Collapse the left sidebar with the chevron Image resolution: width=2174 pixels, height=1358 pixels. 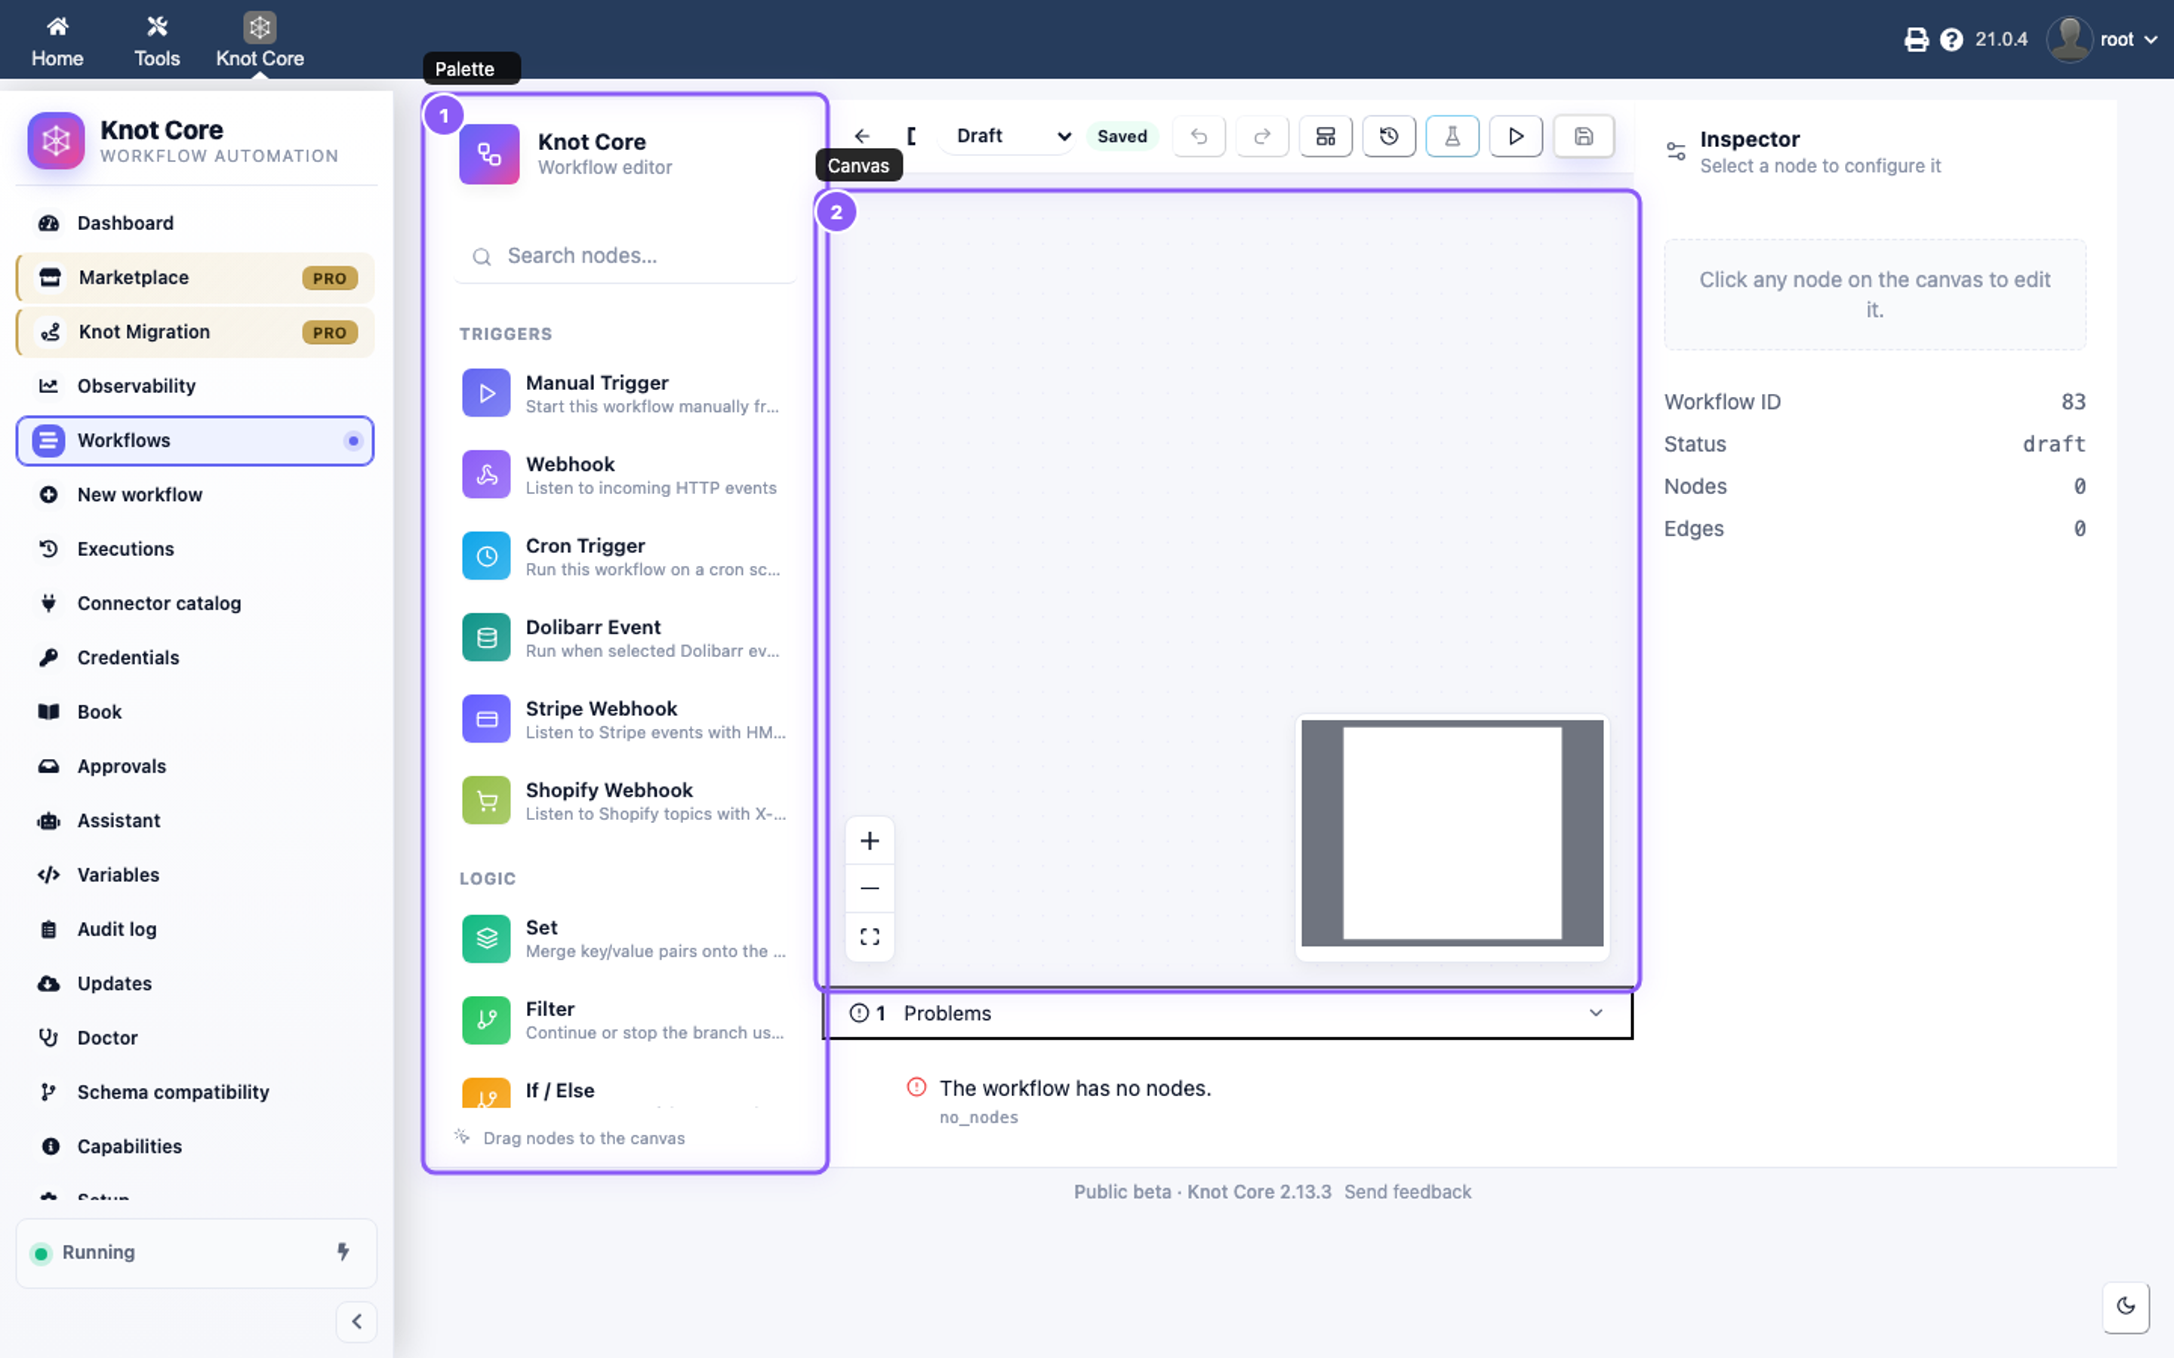[356, 1321]
